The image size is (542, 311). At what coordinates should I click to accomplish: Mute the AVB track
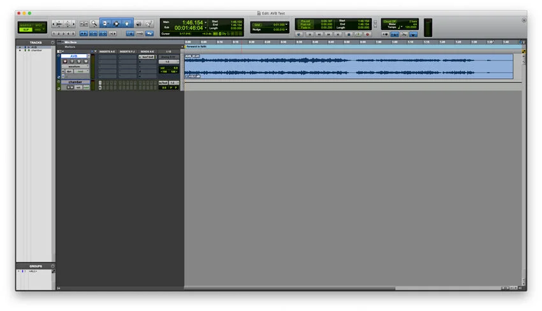[x=85, y=62]
